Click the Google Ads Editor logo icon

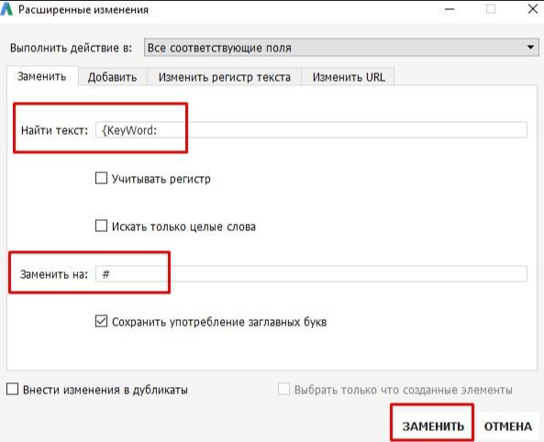(x=6, y=9)
